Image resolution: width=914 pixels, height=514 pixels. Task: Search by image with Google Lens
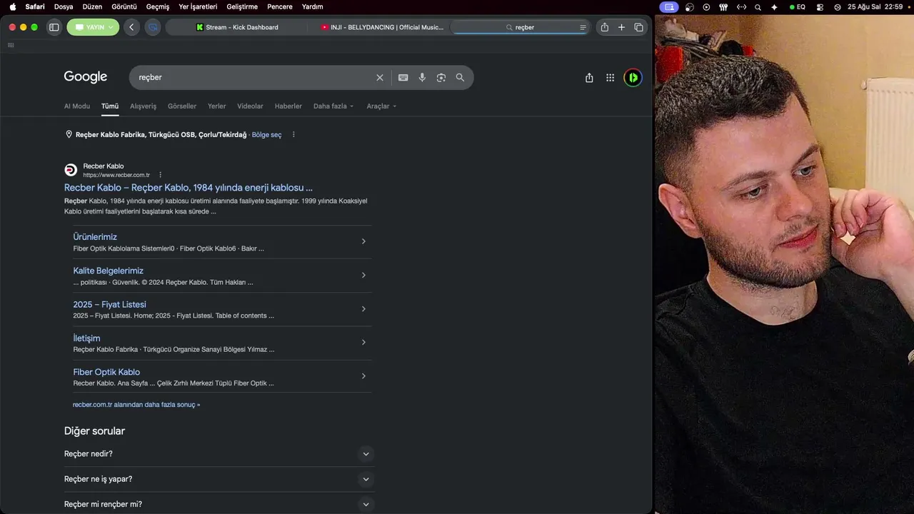pyautogui.click(x=441, y=77)
